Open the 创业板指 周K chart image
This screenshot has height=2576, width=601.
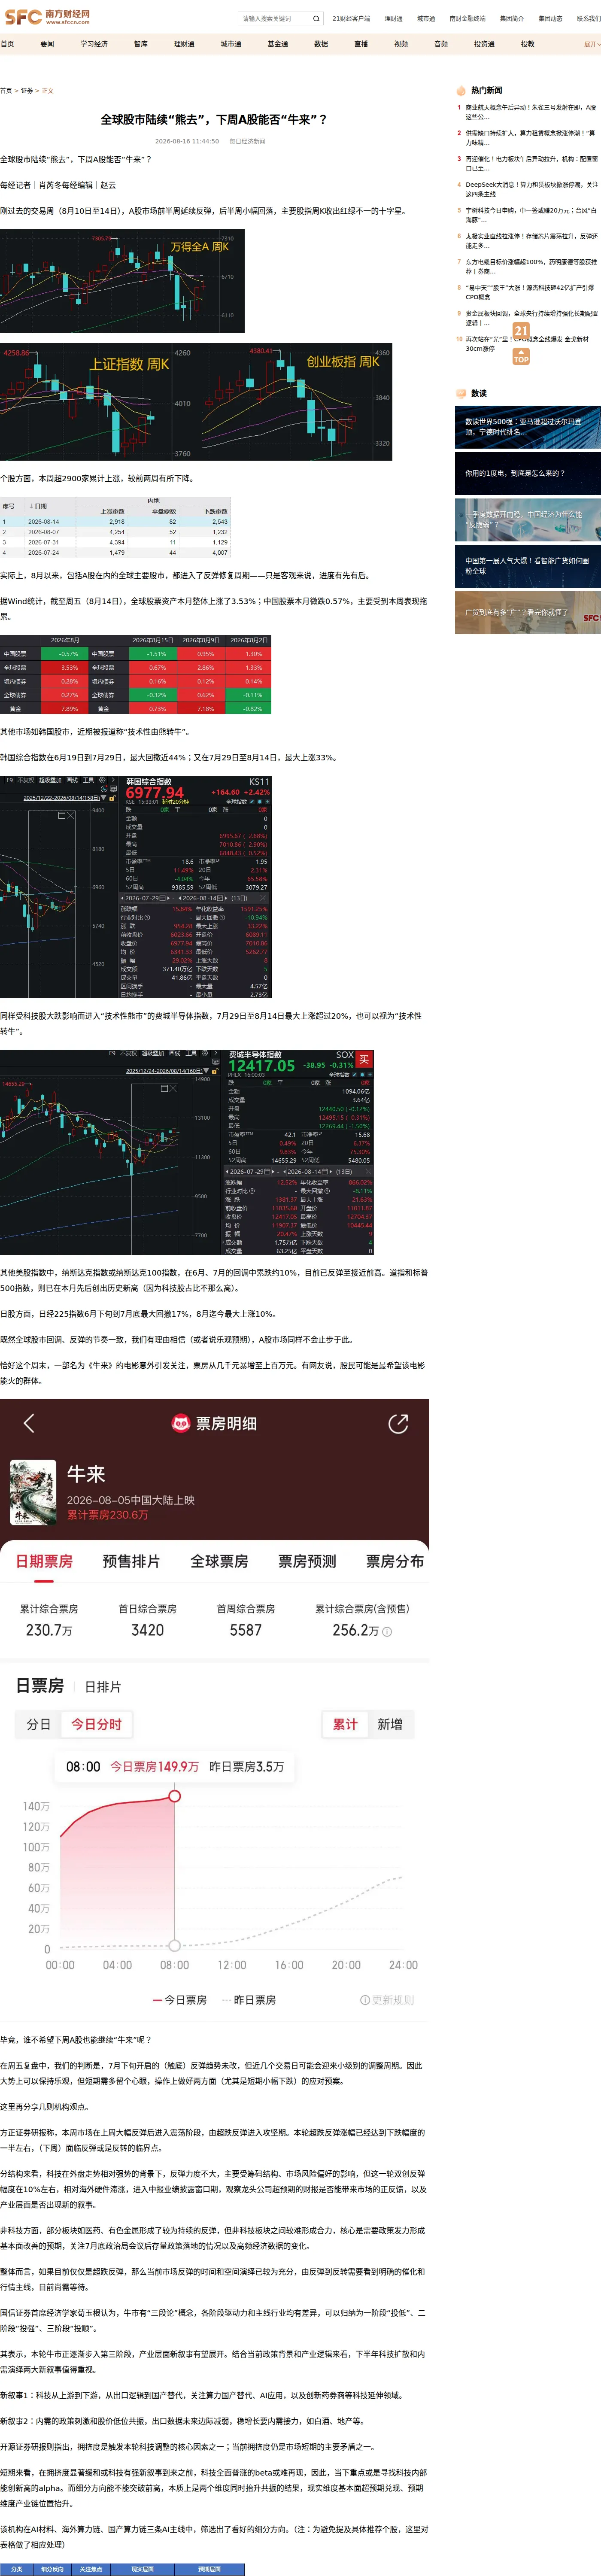point(294,402)
